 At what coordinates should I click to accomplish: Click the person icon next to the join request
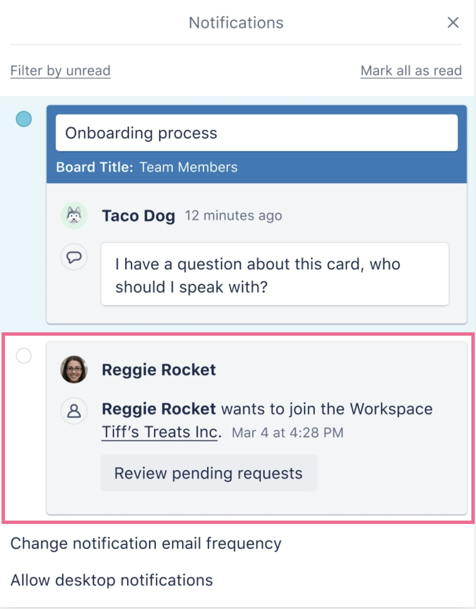74,411
